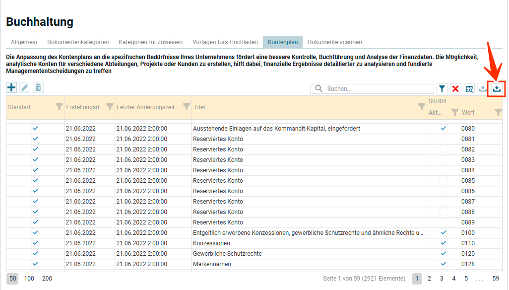Go to page 2 of results
The height and width of the screenshot is (290, 509).
(x=429, y=279)
